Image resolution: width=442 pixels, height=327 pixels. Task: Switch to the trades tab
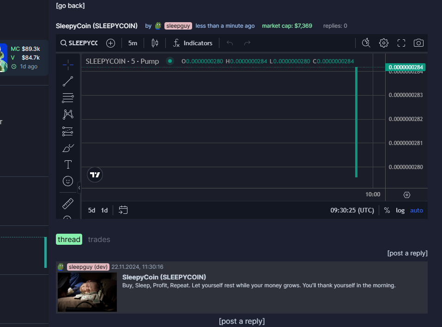point(99,239)
